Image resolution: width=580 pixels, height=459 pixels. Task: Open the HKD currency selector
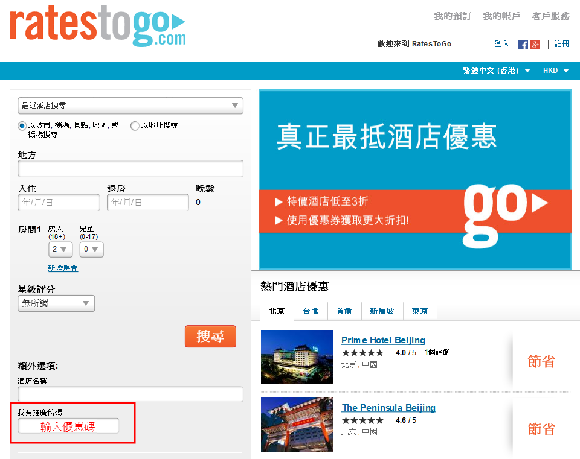(x=555, y=71)
